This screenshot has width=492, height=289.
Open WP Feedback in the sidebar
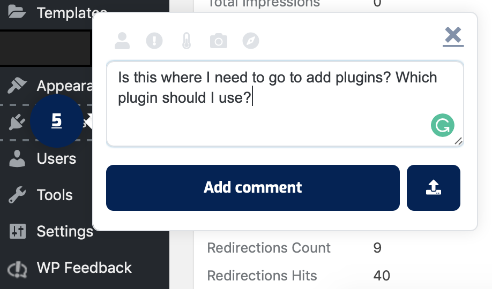[84, 268]
